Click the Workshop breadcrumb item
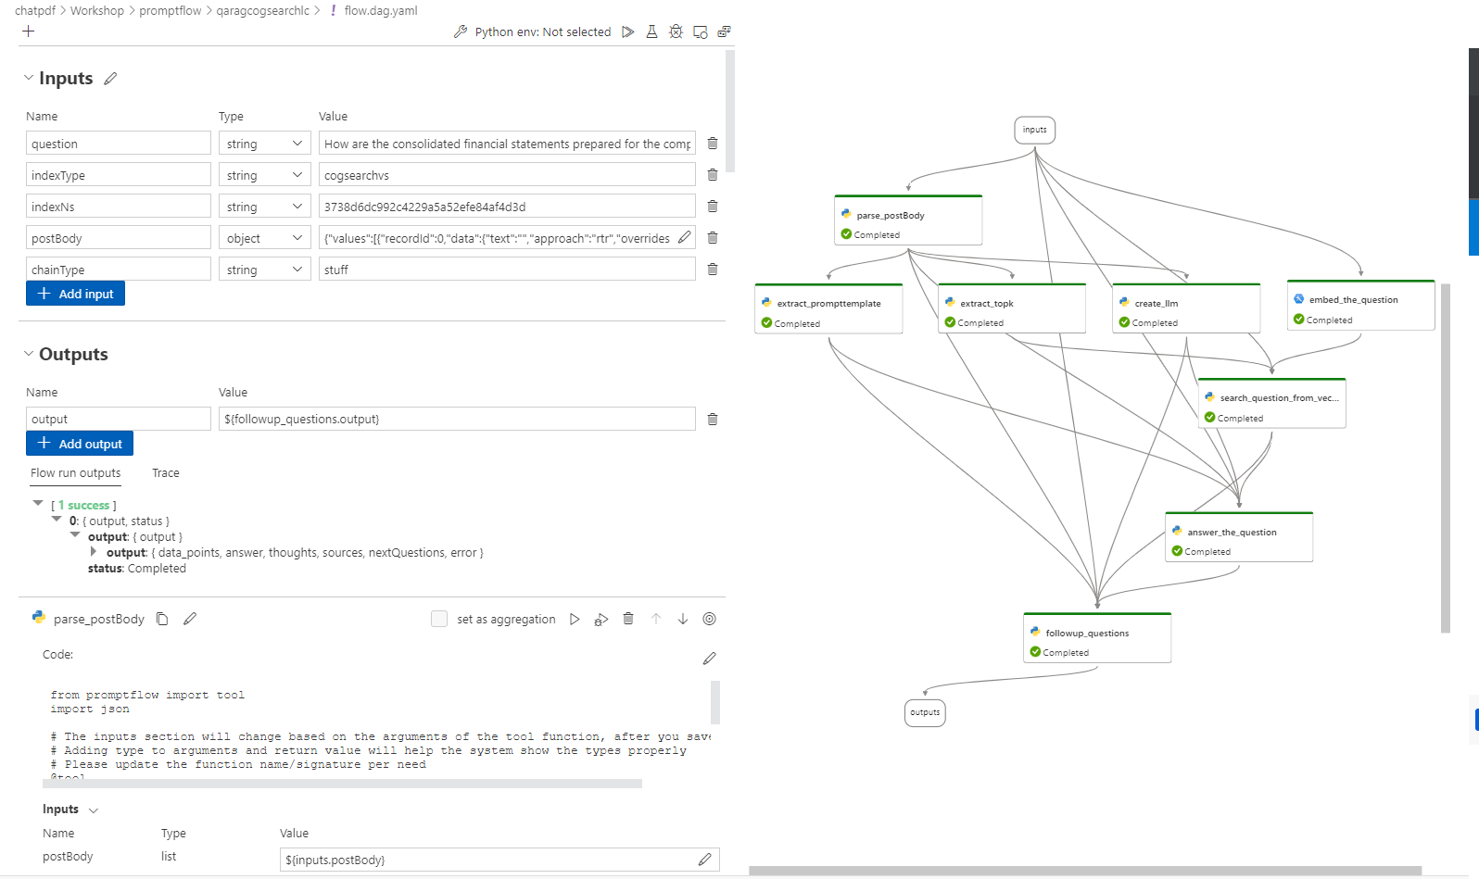Viewport: 1479px width, 879px height. point(96,10)
